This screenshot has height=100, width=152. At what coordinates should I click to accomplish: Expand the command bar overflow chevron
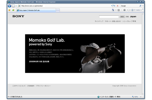(143, 9)
